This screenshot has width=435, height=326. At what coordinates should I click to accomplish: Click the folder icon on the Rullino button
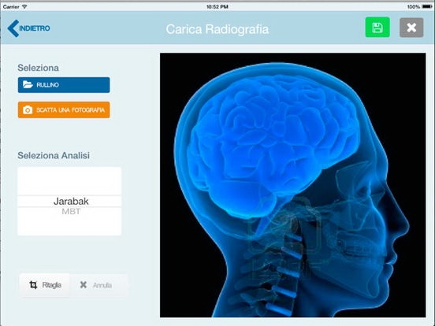[28, 84]
